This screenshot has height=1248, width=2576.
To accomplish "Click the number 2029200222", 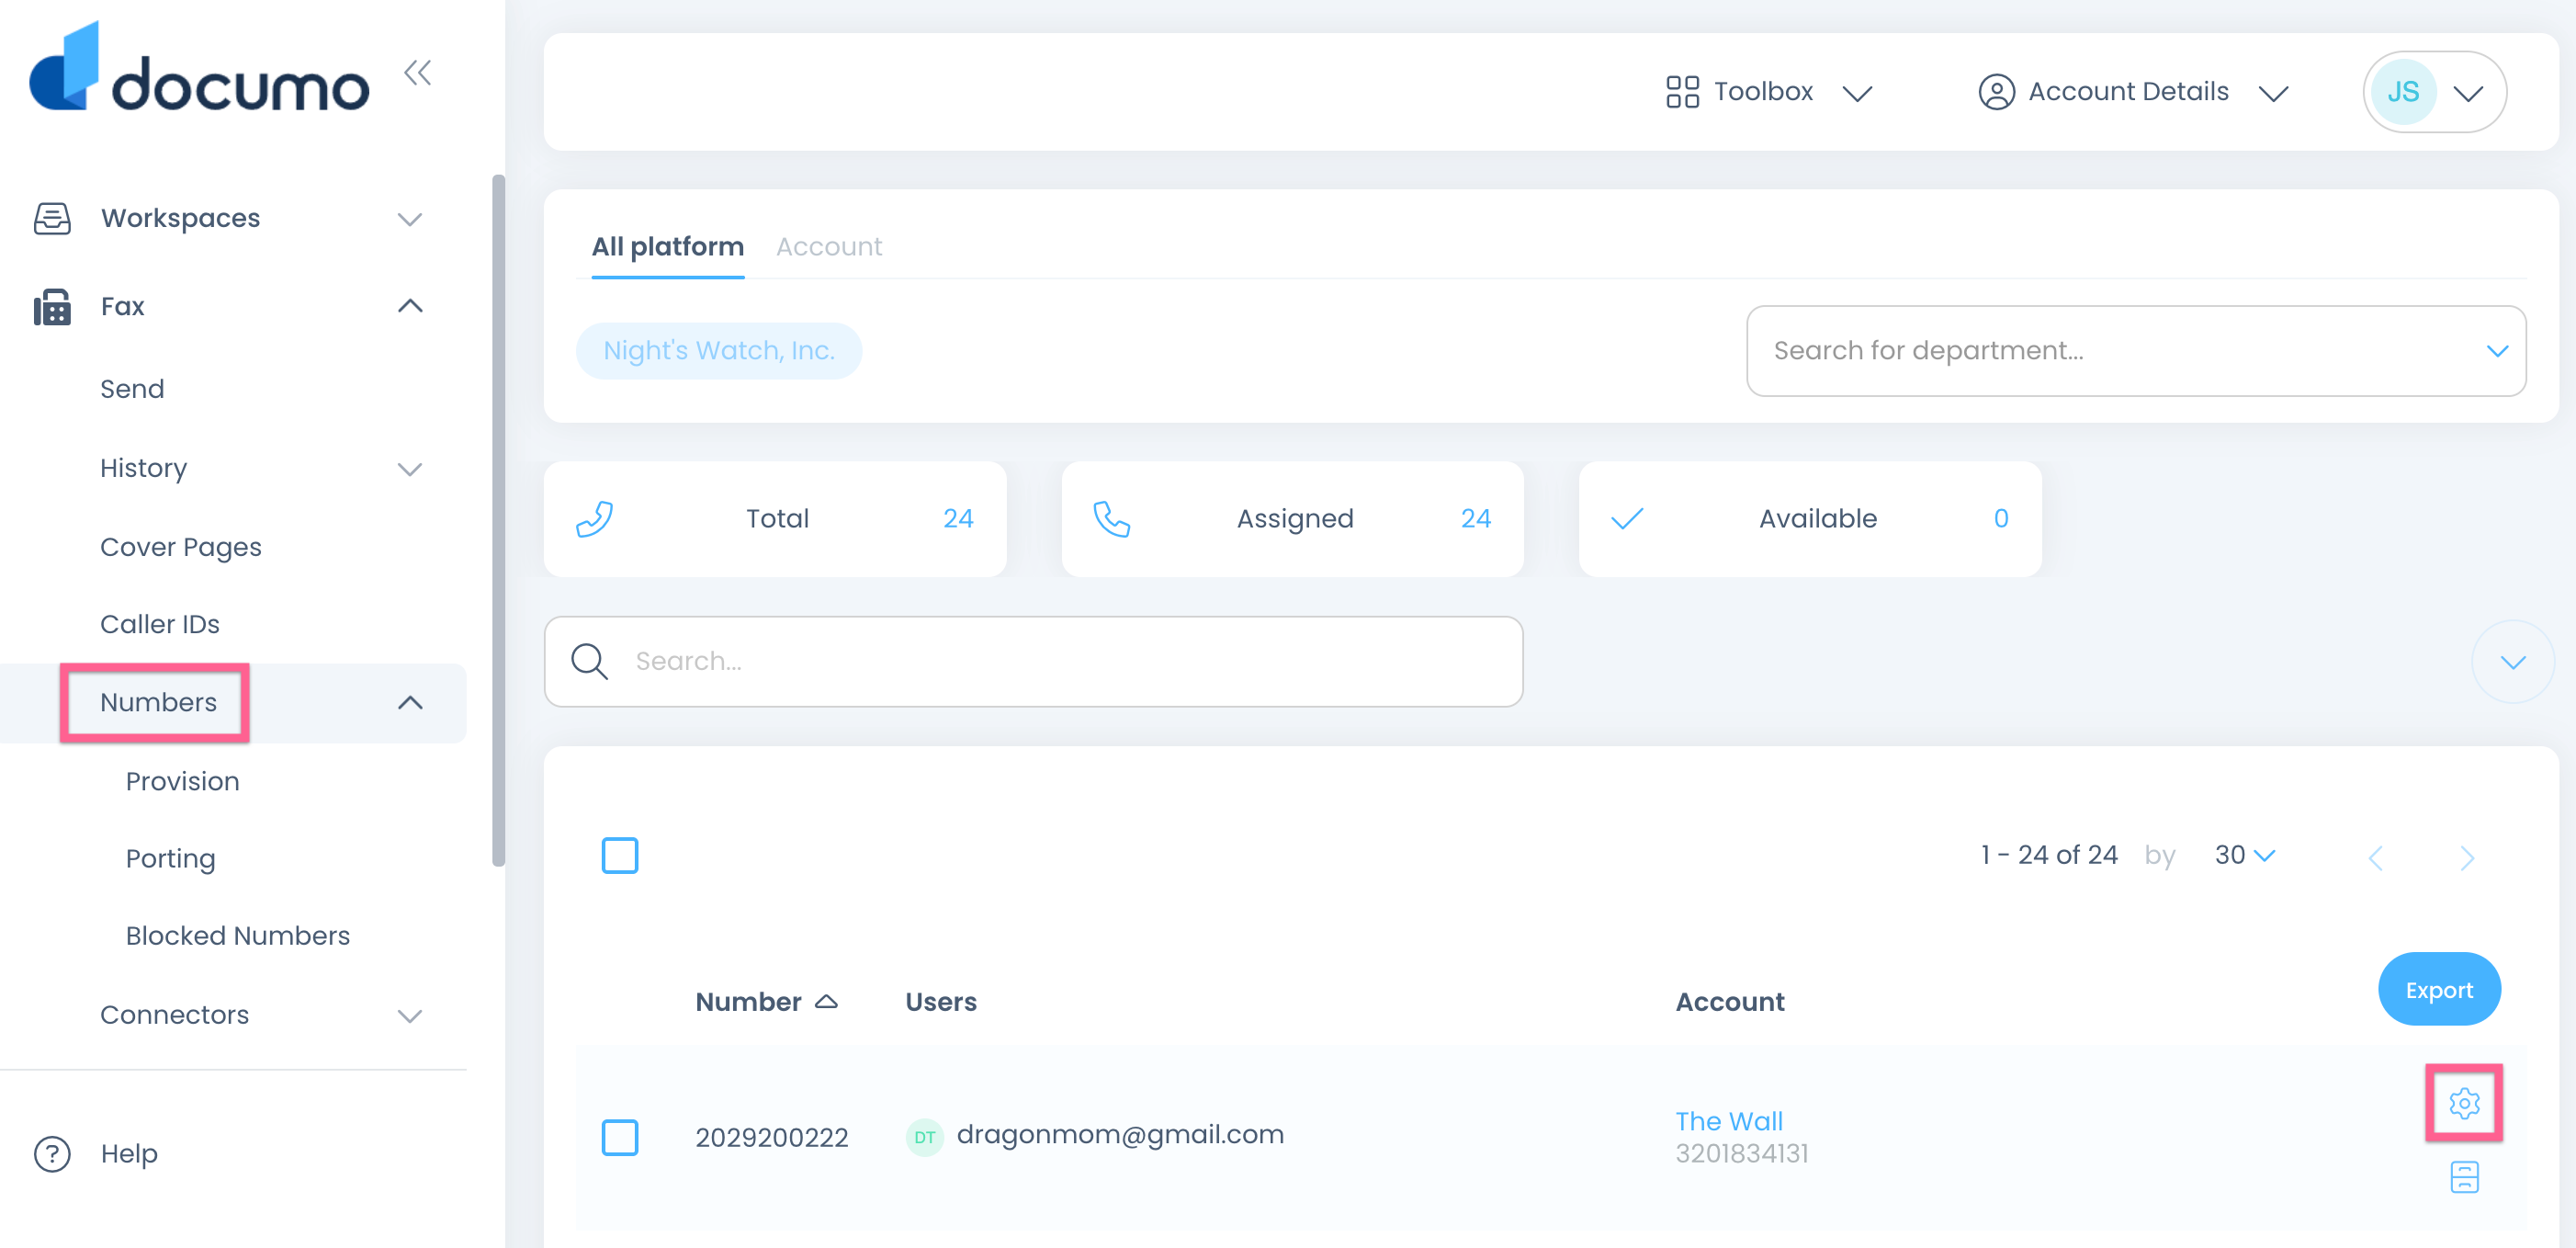I will click(772, 1138).
